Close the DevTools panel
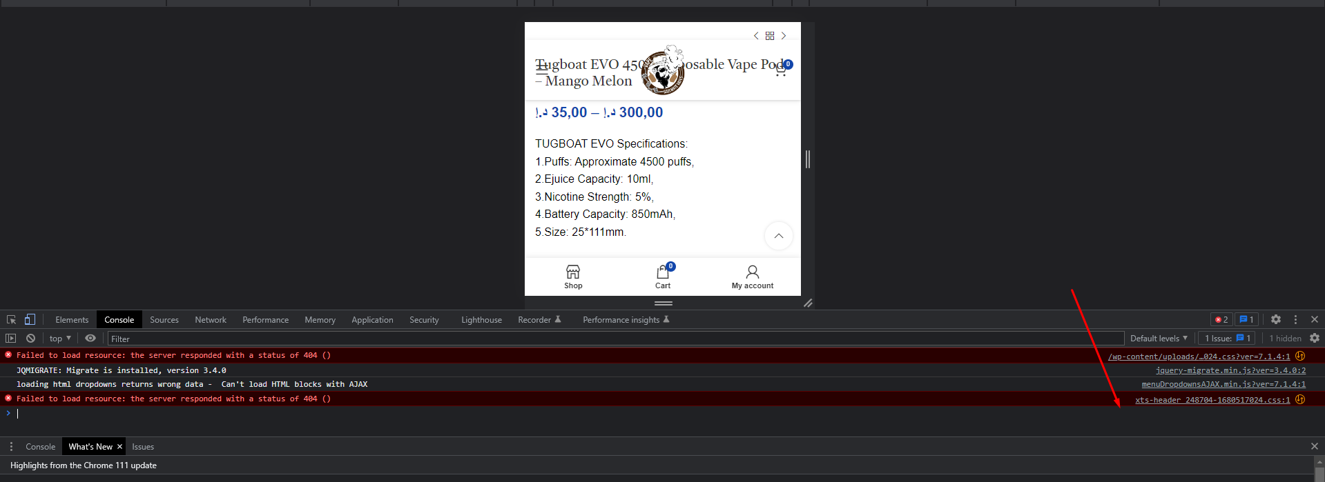Image resolution: width=1325 pixels, height=482 pixels. 1315,319
